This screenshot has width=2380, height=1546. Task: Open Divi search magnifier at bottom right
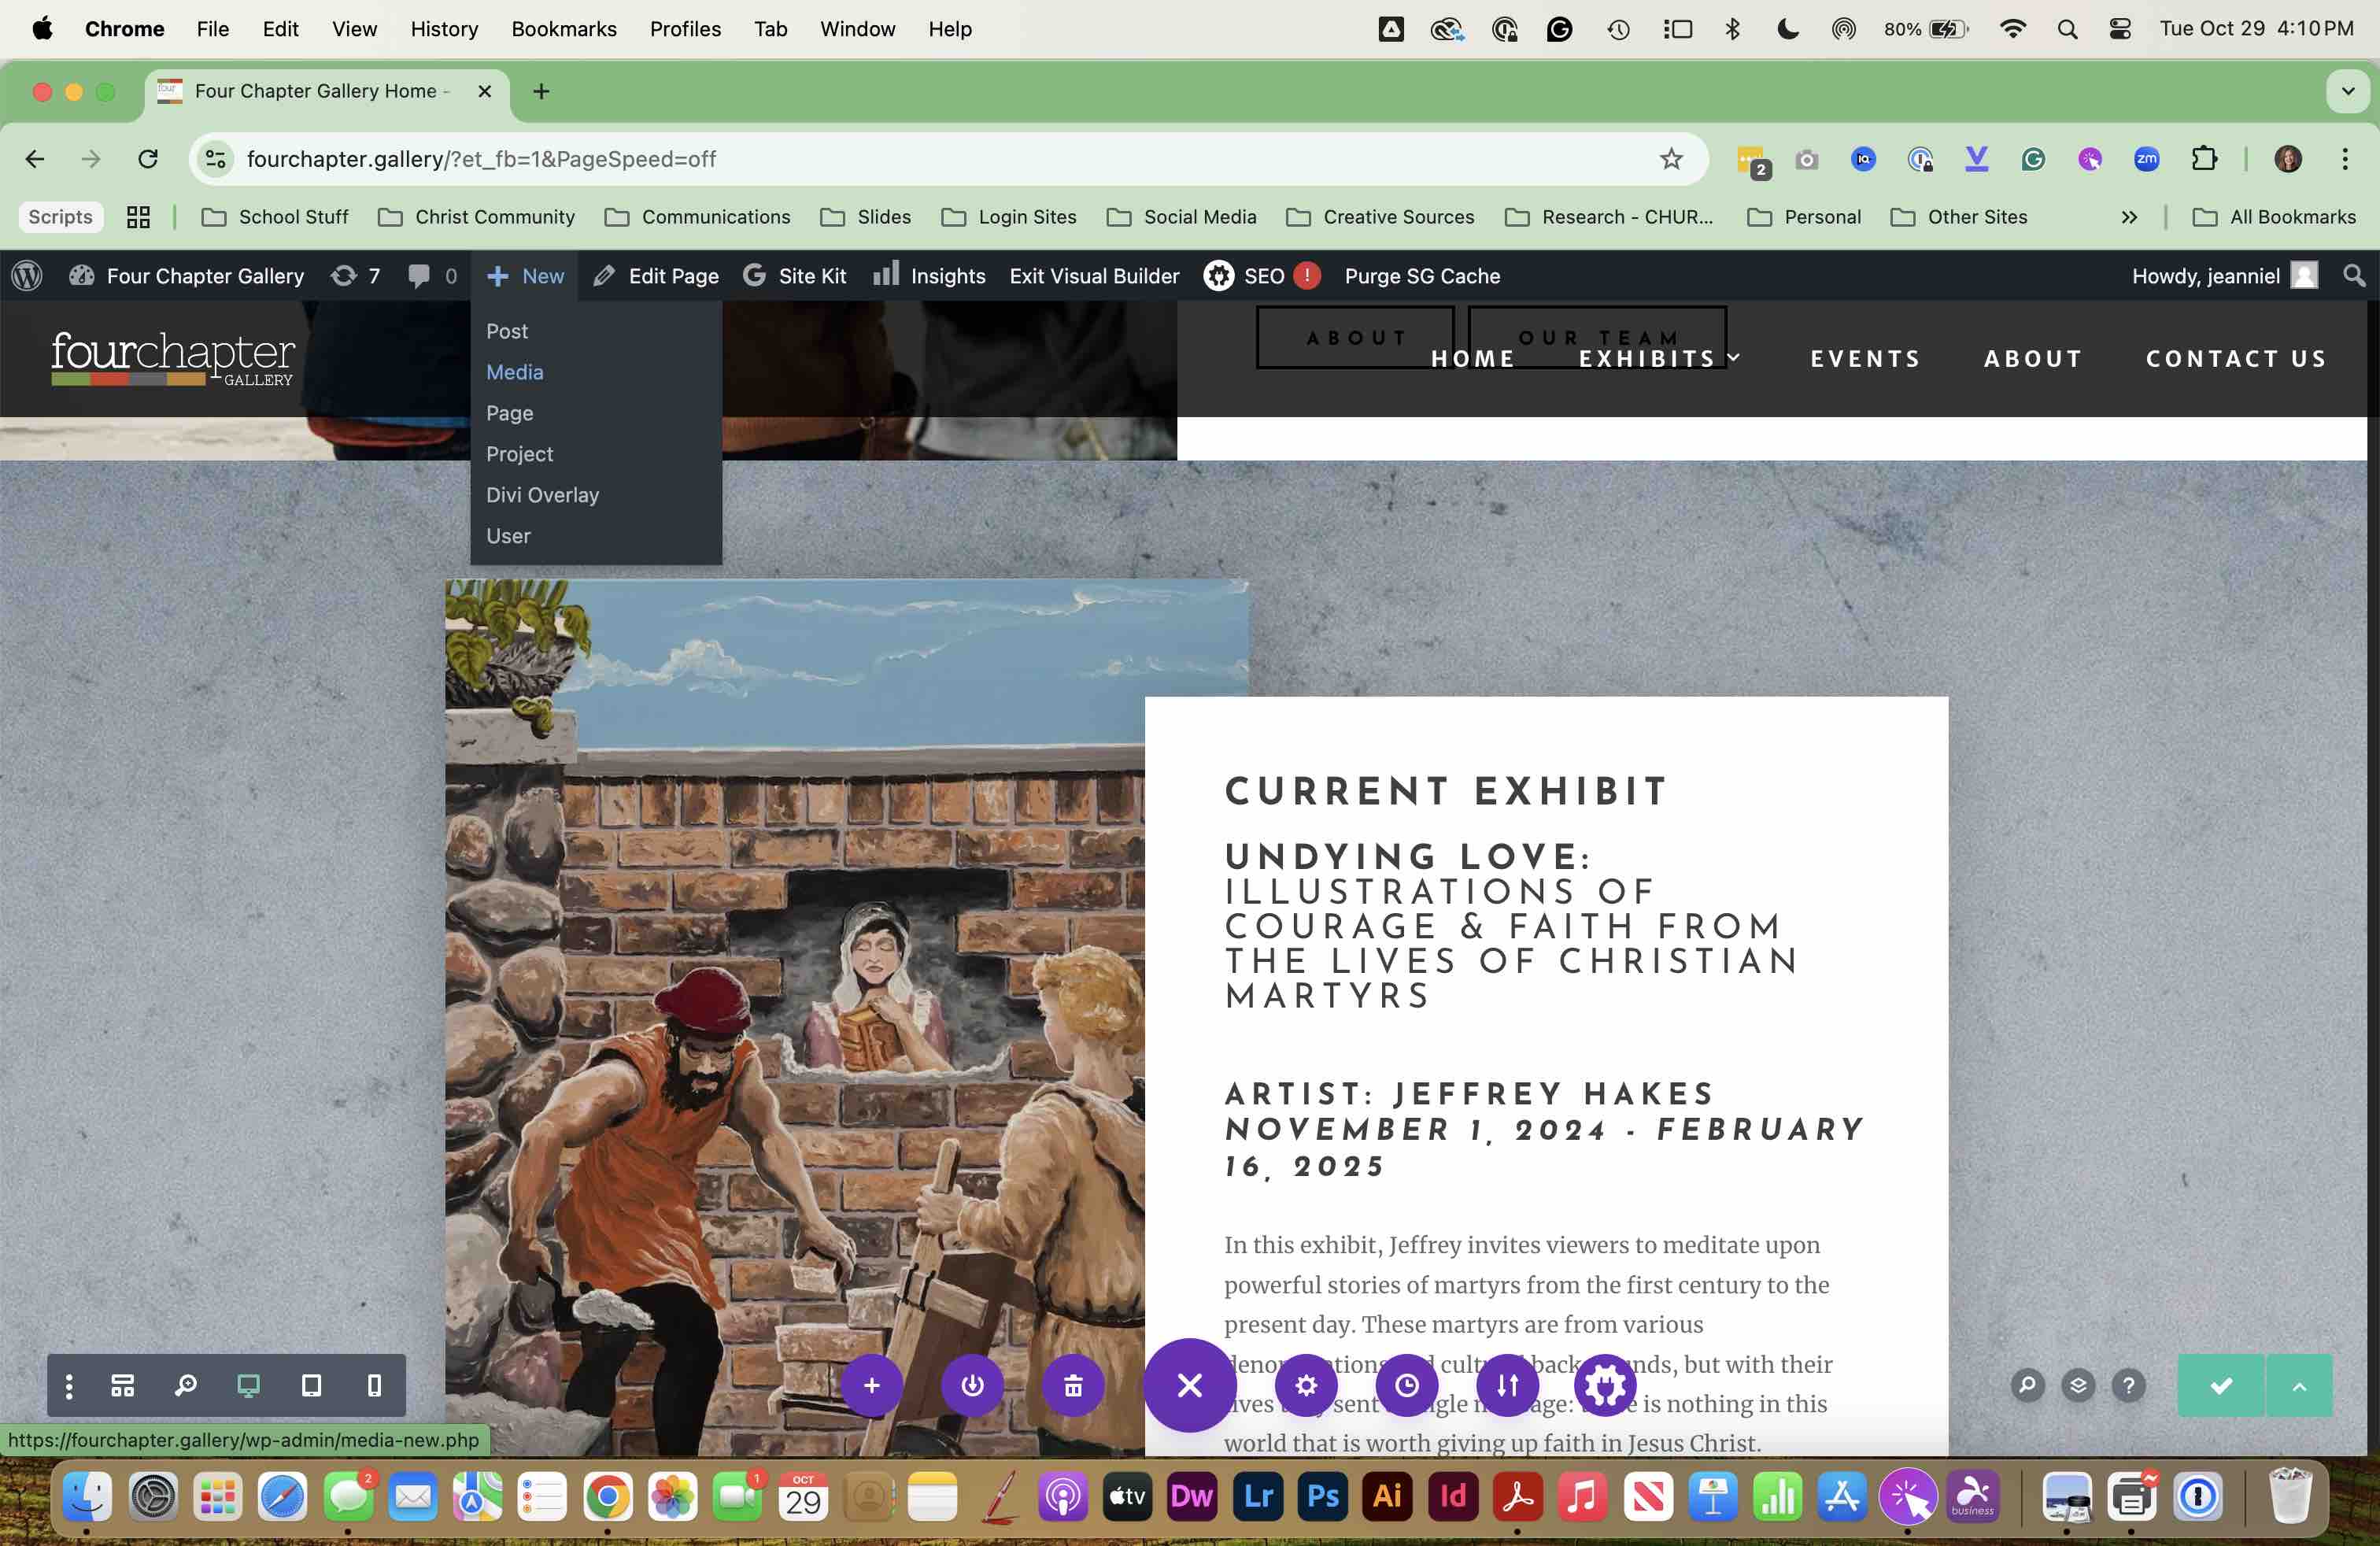[2027, 1386]
